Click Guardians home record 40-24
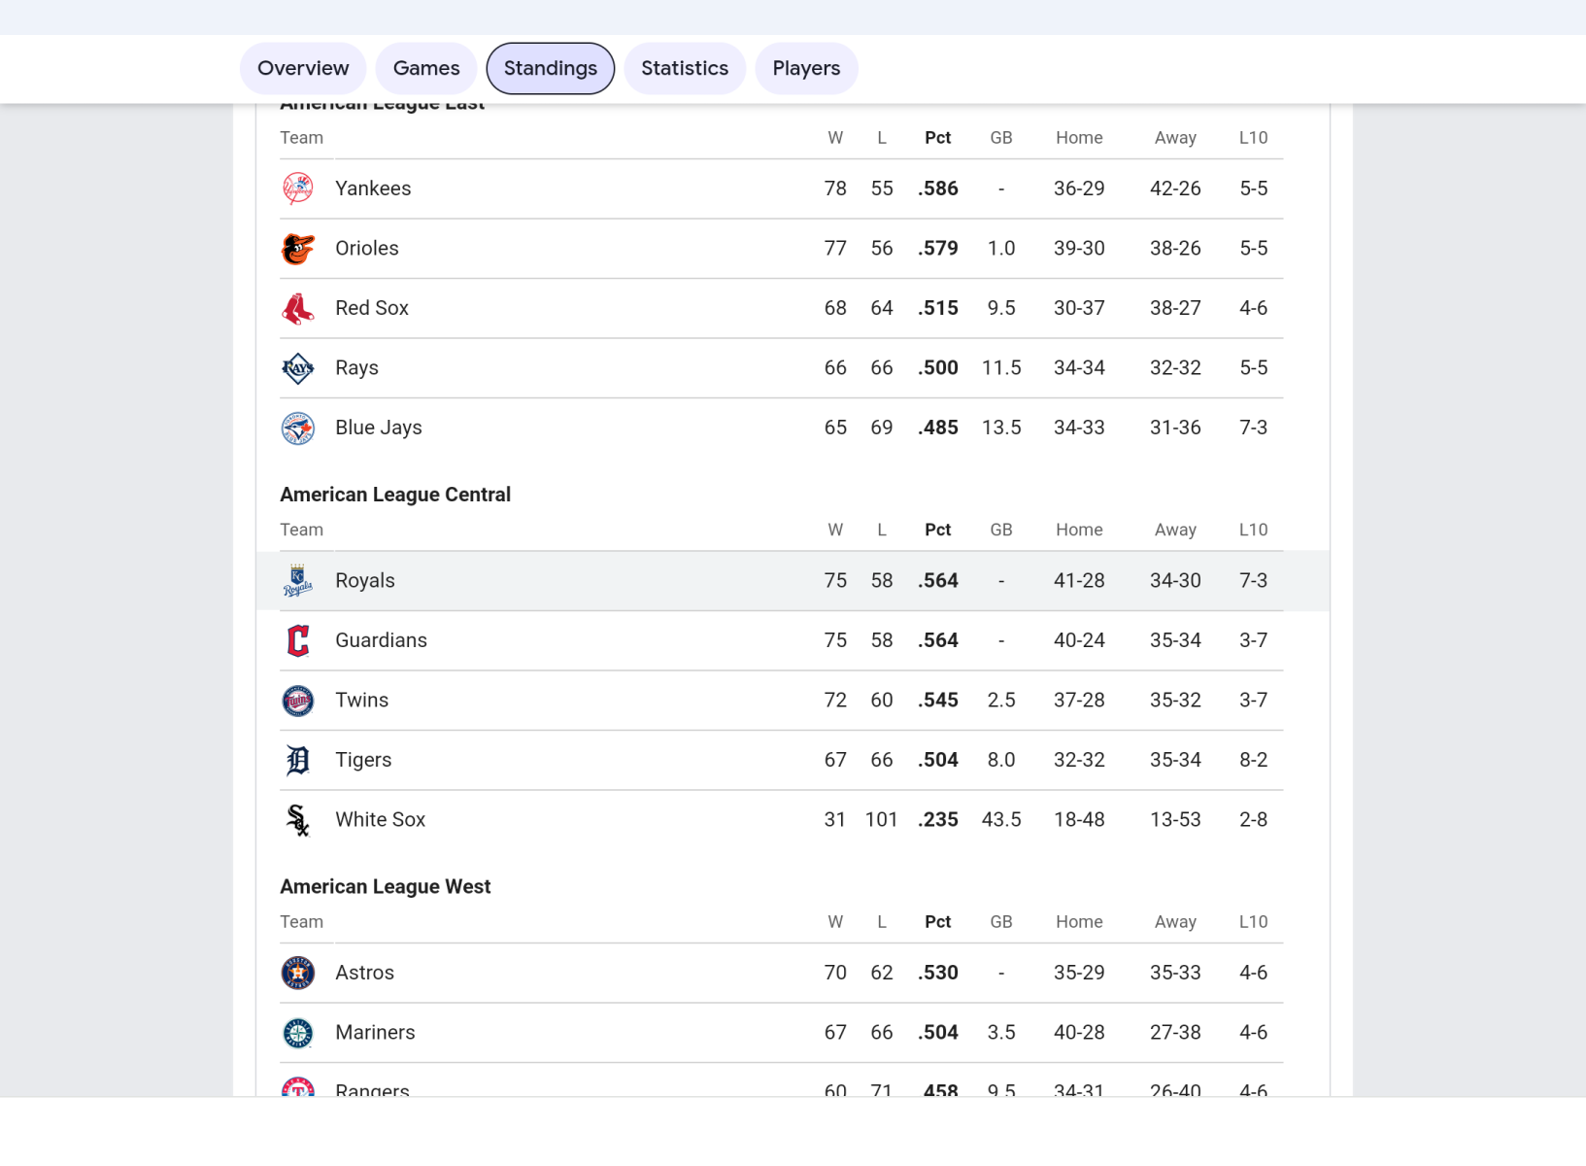 click(x=1079, y=640)
